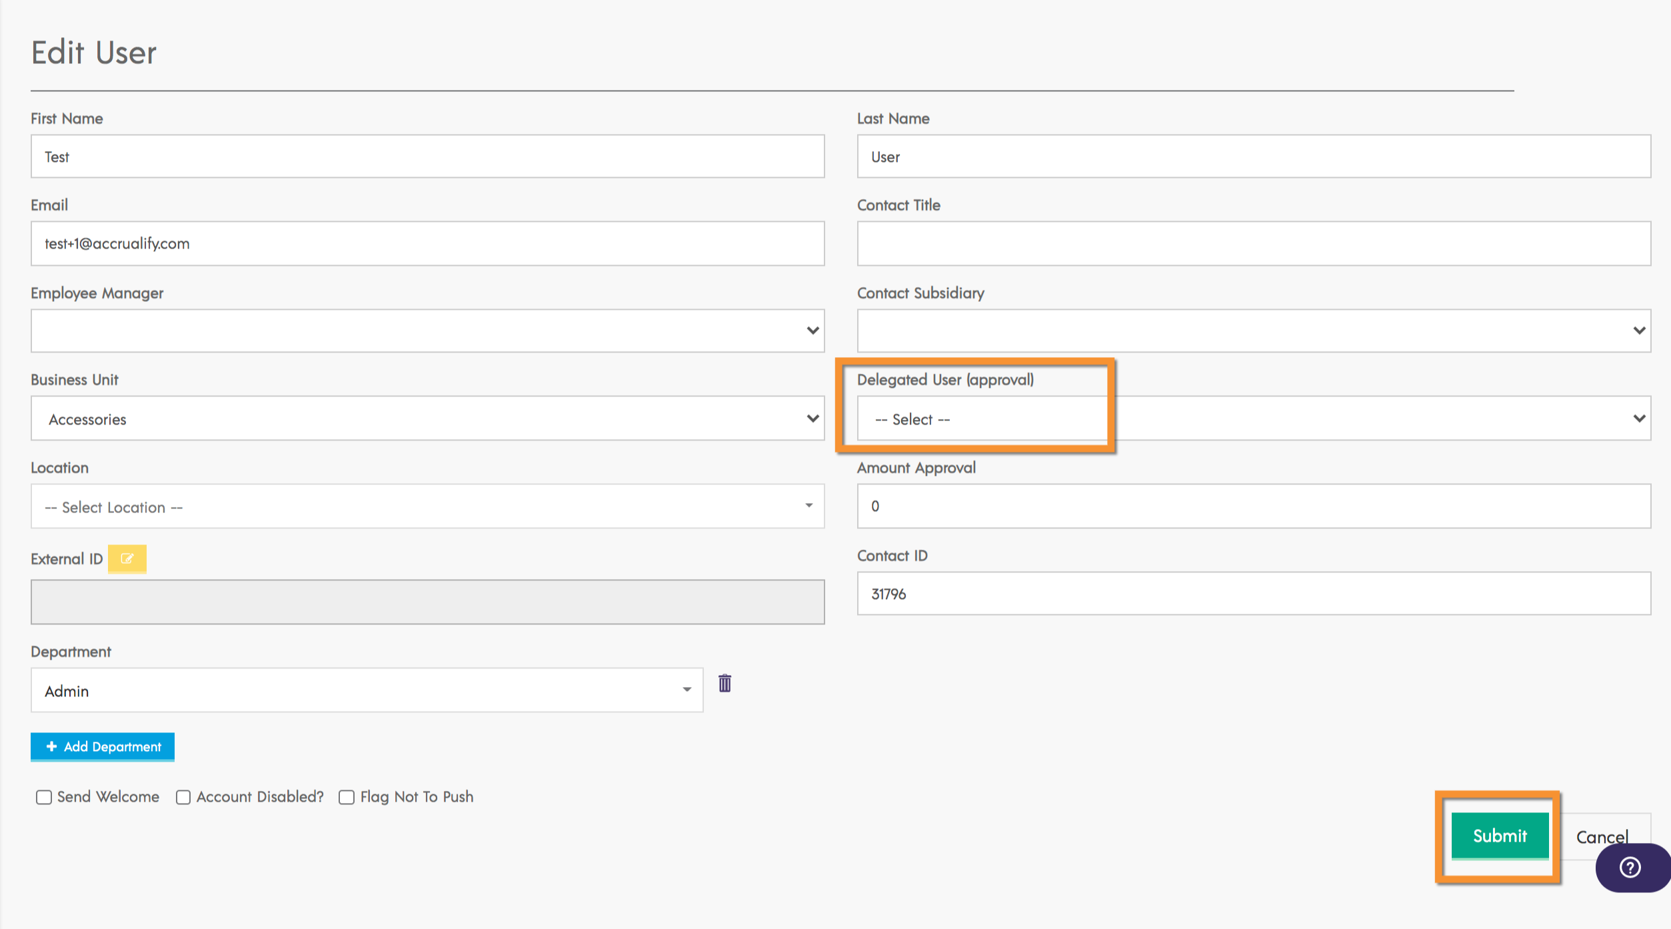This screenshot has width=1671, height=929.
Task: Select the Amount Approval input box
Action: point(1253,506)
